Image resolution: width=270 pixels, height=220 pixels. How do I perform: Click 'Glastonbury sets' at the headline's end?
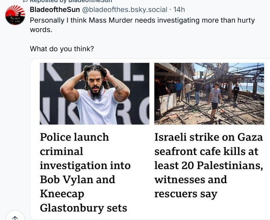tap(83, 208)
